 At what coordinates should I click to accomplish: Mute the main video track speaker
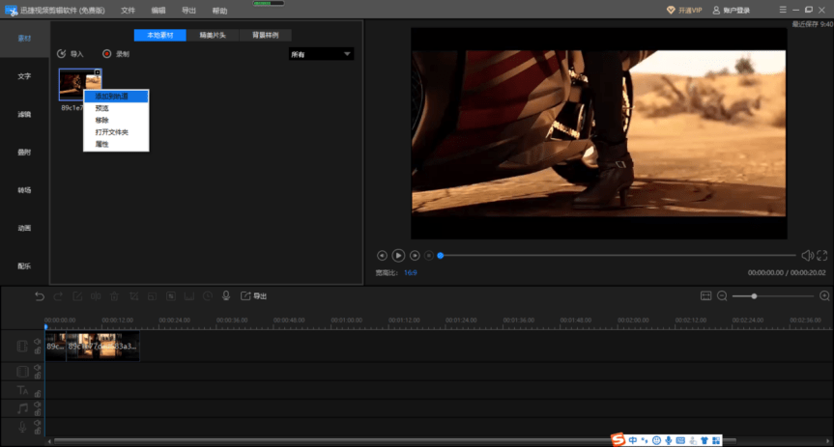[x=38, y=342]
